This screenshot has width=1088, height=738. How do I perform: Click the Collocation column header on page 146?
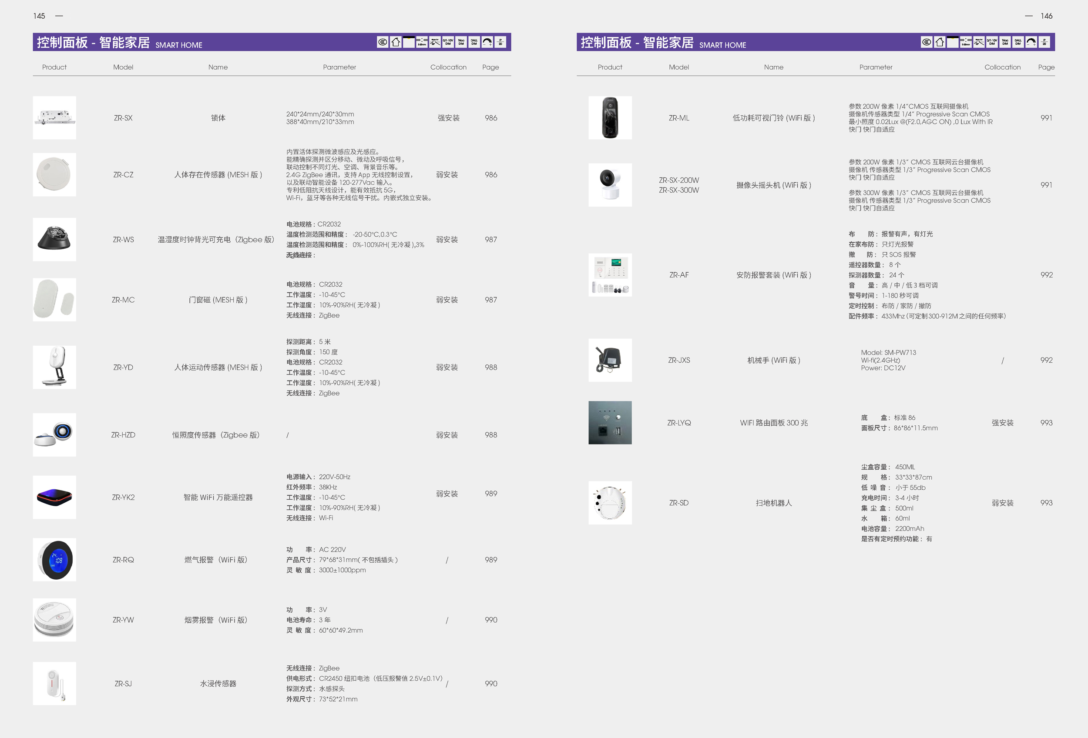tap(1002, 67)
